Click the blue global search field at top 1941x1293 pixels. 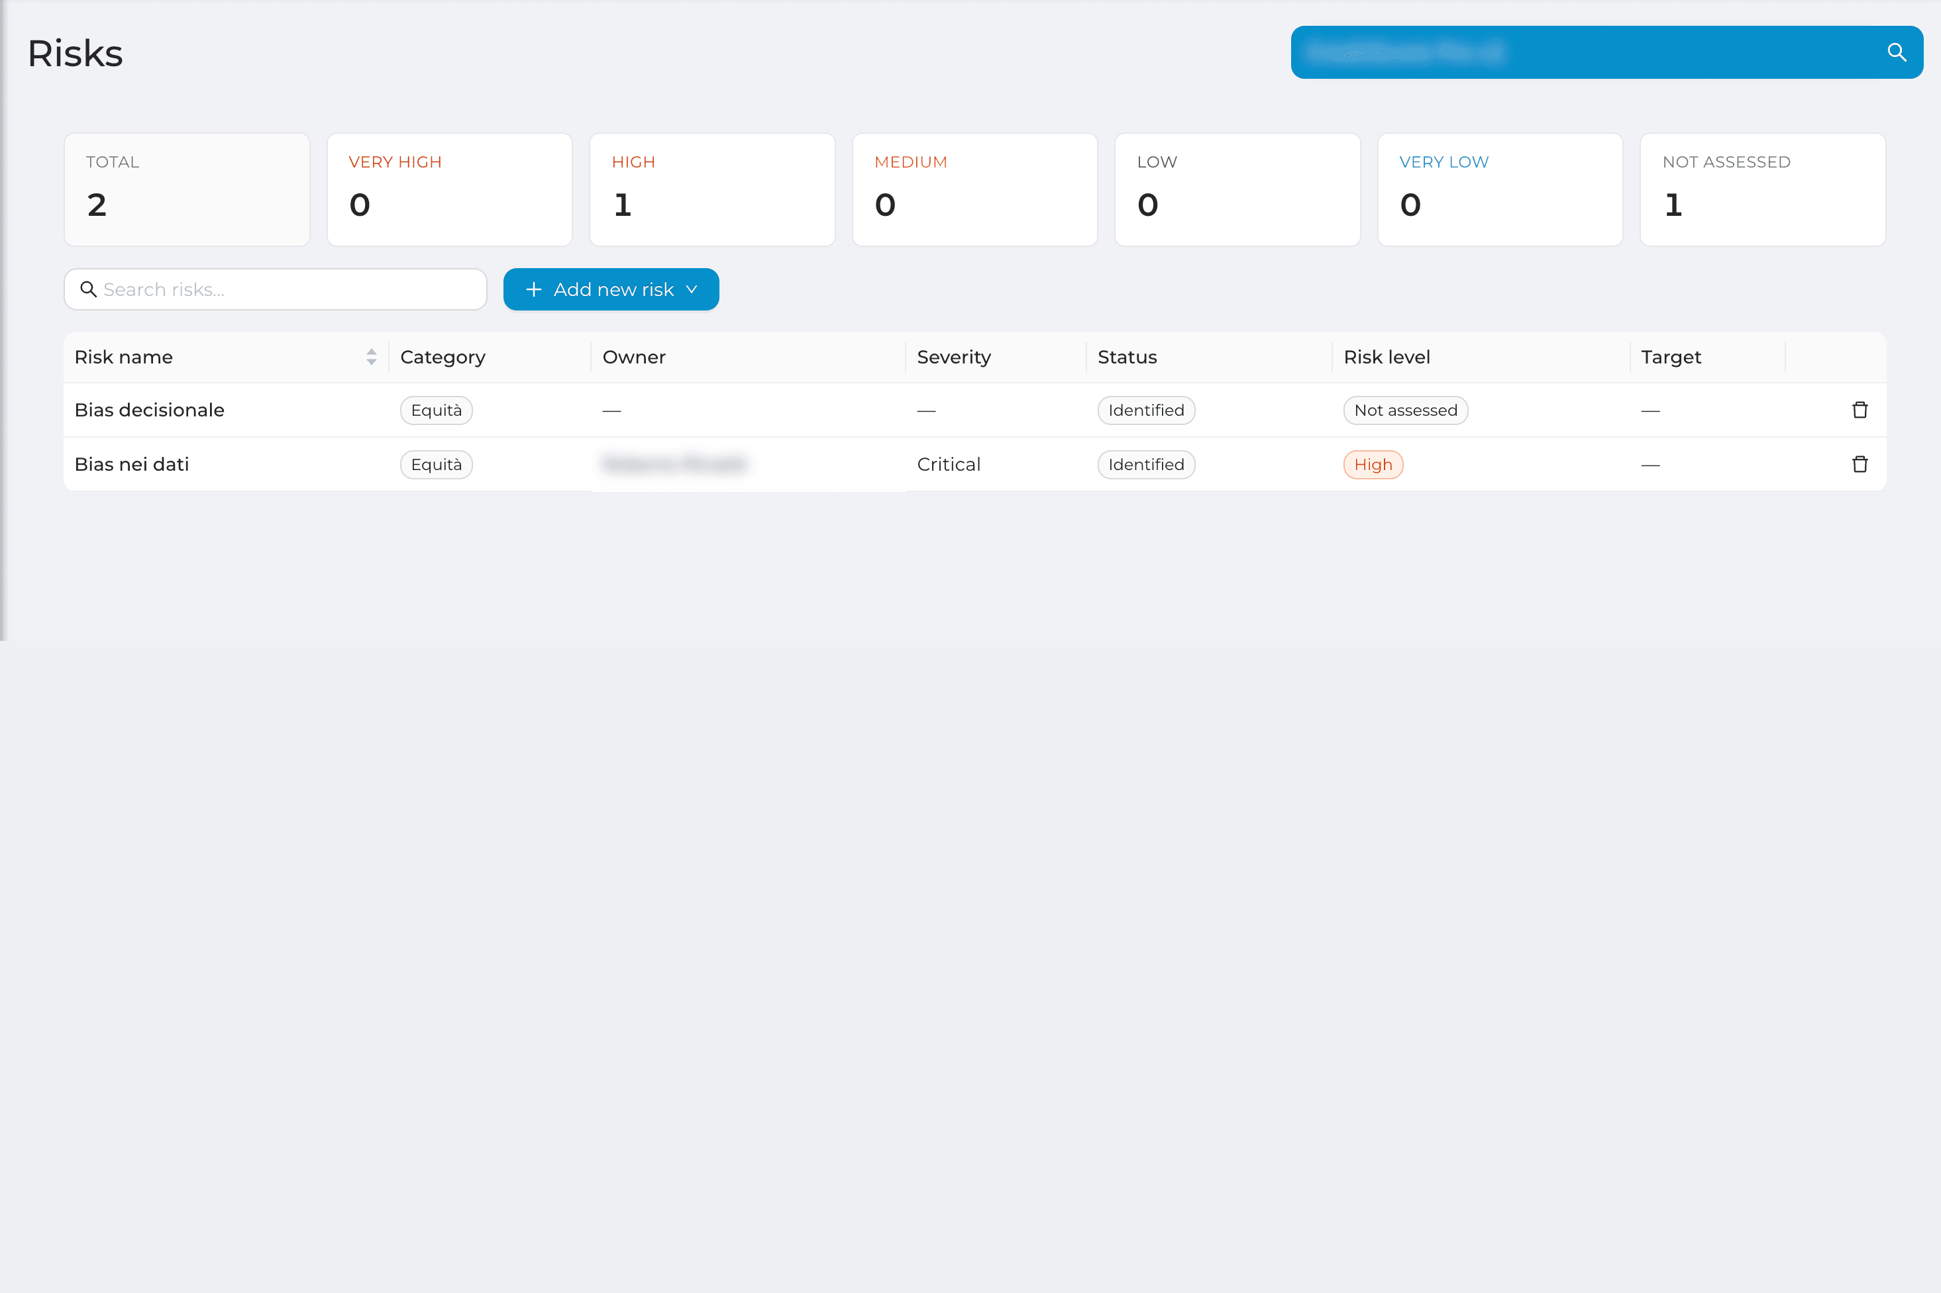pyautogui.click(x=1606, y=53)
